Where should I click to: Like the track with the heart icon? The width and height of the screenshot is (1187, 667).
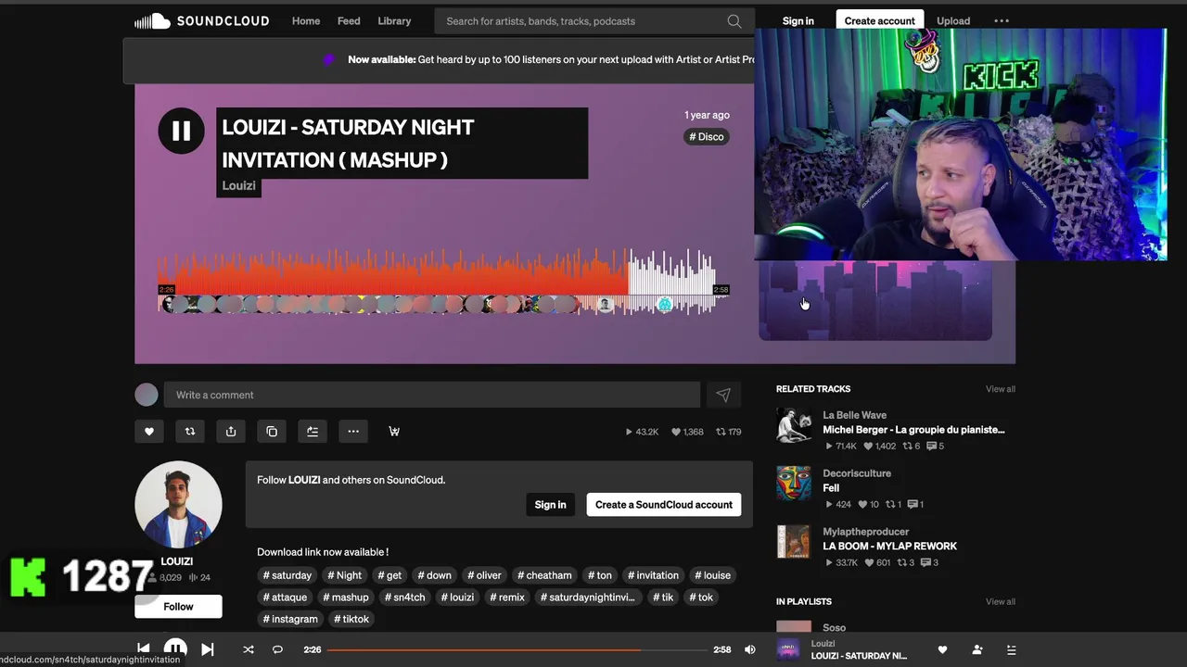(x=149, y=431)
